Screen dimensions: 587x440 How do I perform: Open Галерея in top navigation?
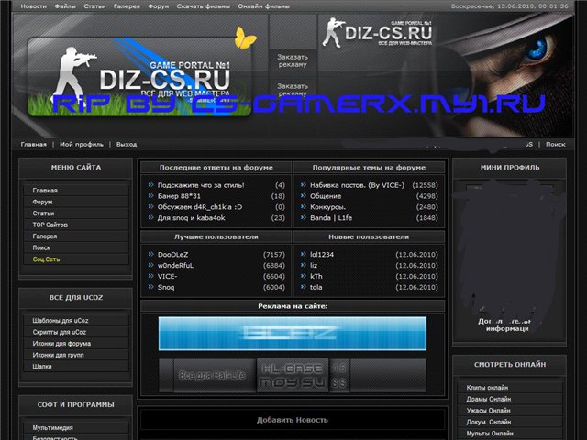pos(127,6)
